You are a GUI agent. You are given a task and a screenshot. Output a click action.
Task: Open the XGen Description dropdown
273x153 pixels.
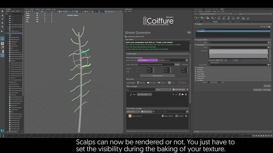[255, 14]
